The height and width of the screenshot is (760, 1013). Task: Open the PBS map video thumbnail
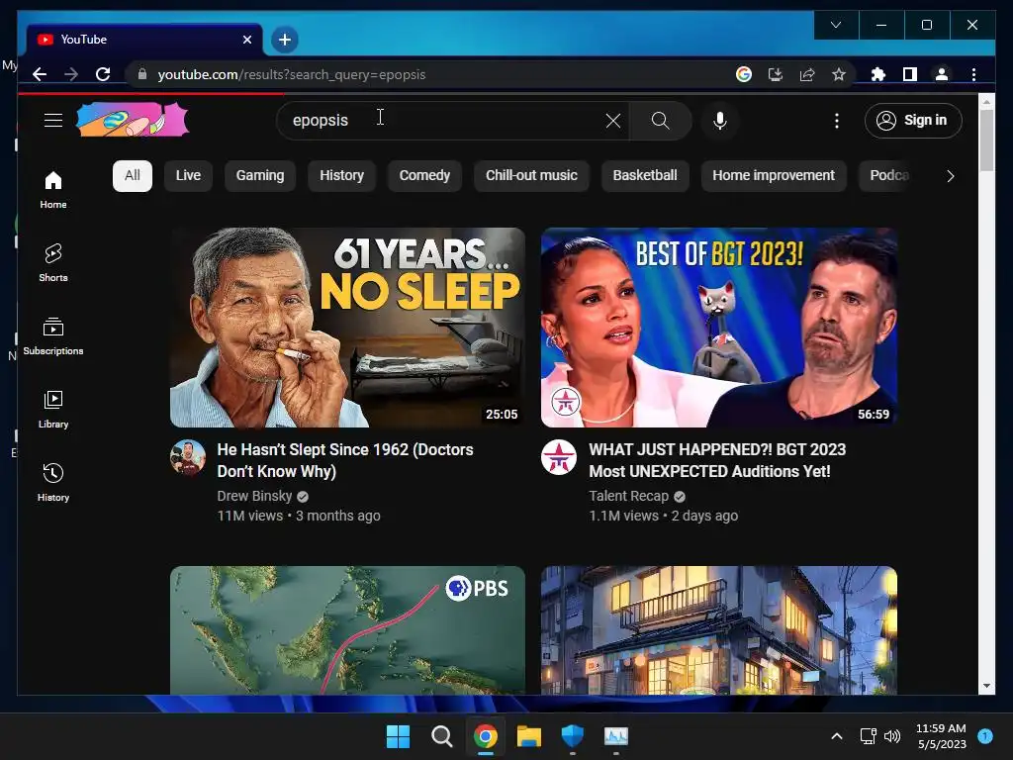tap(347, 630)
